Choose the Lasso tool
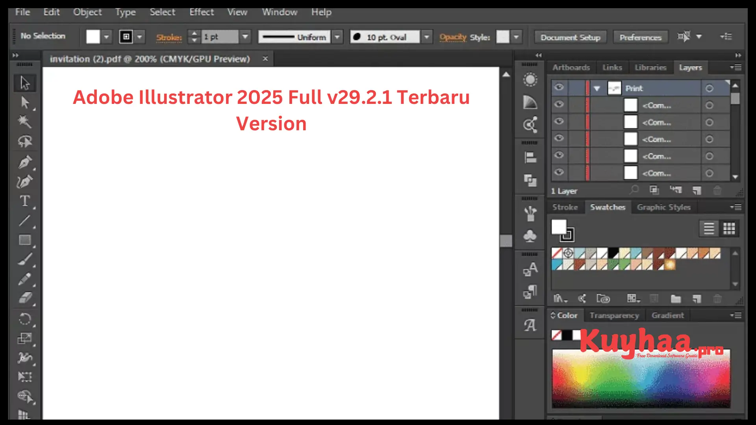This screenshot has height=425, width=756. tap(25, 142)
